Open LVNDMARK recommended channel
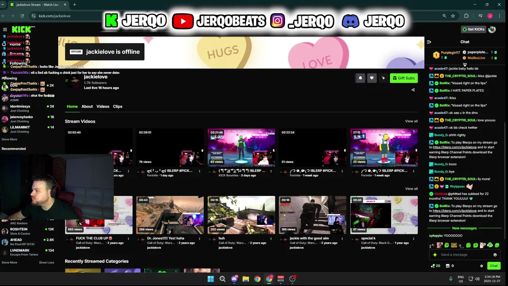This screenshot has height=286, width=508. (28, 252)
